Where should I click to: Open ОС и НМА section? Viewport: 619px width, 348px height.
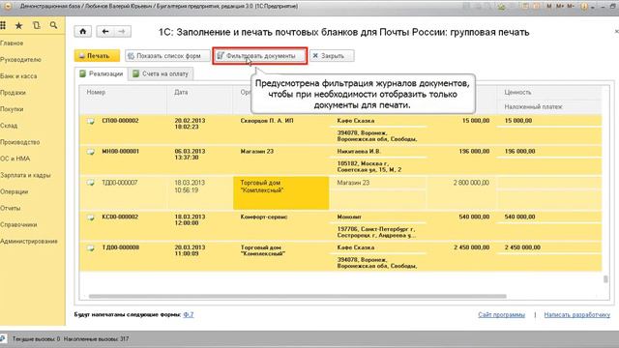point(15,159)
